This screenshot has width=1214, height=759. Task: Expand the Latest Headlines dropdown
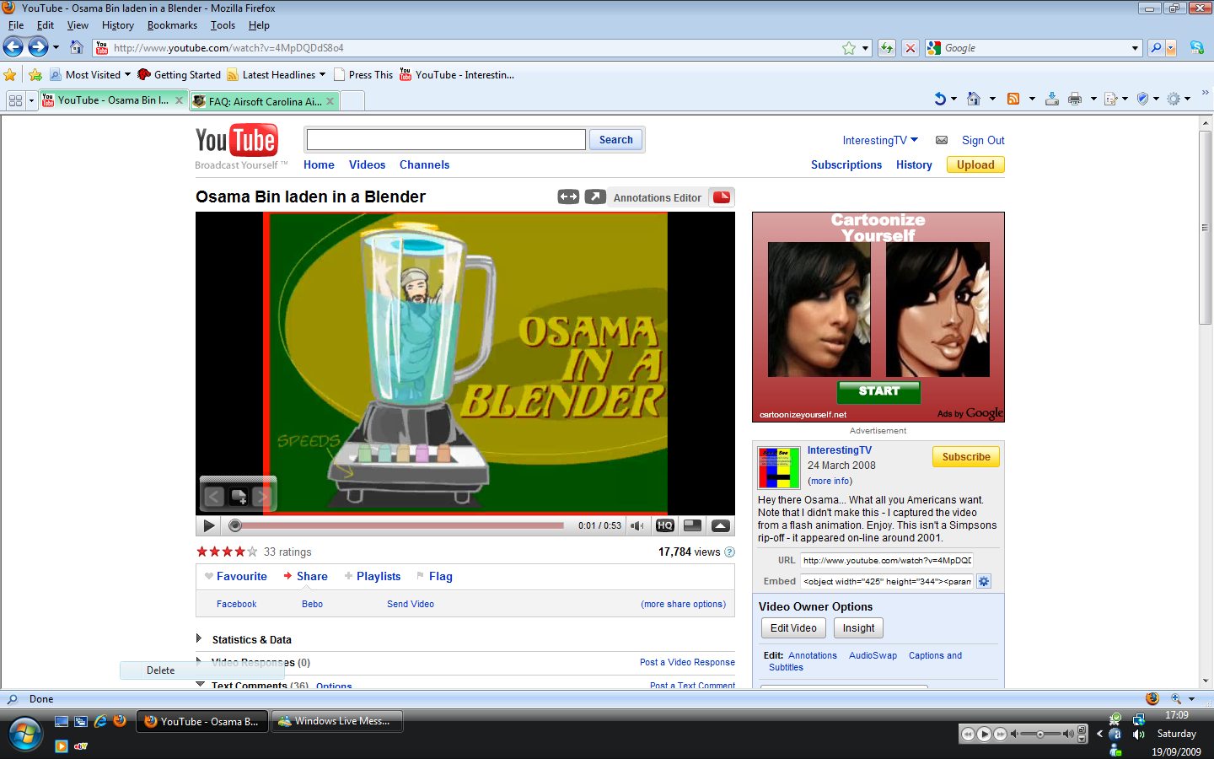click(322, 74)
